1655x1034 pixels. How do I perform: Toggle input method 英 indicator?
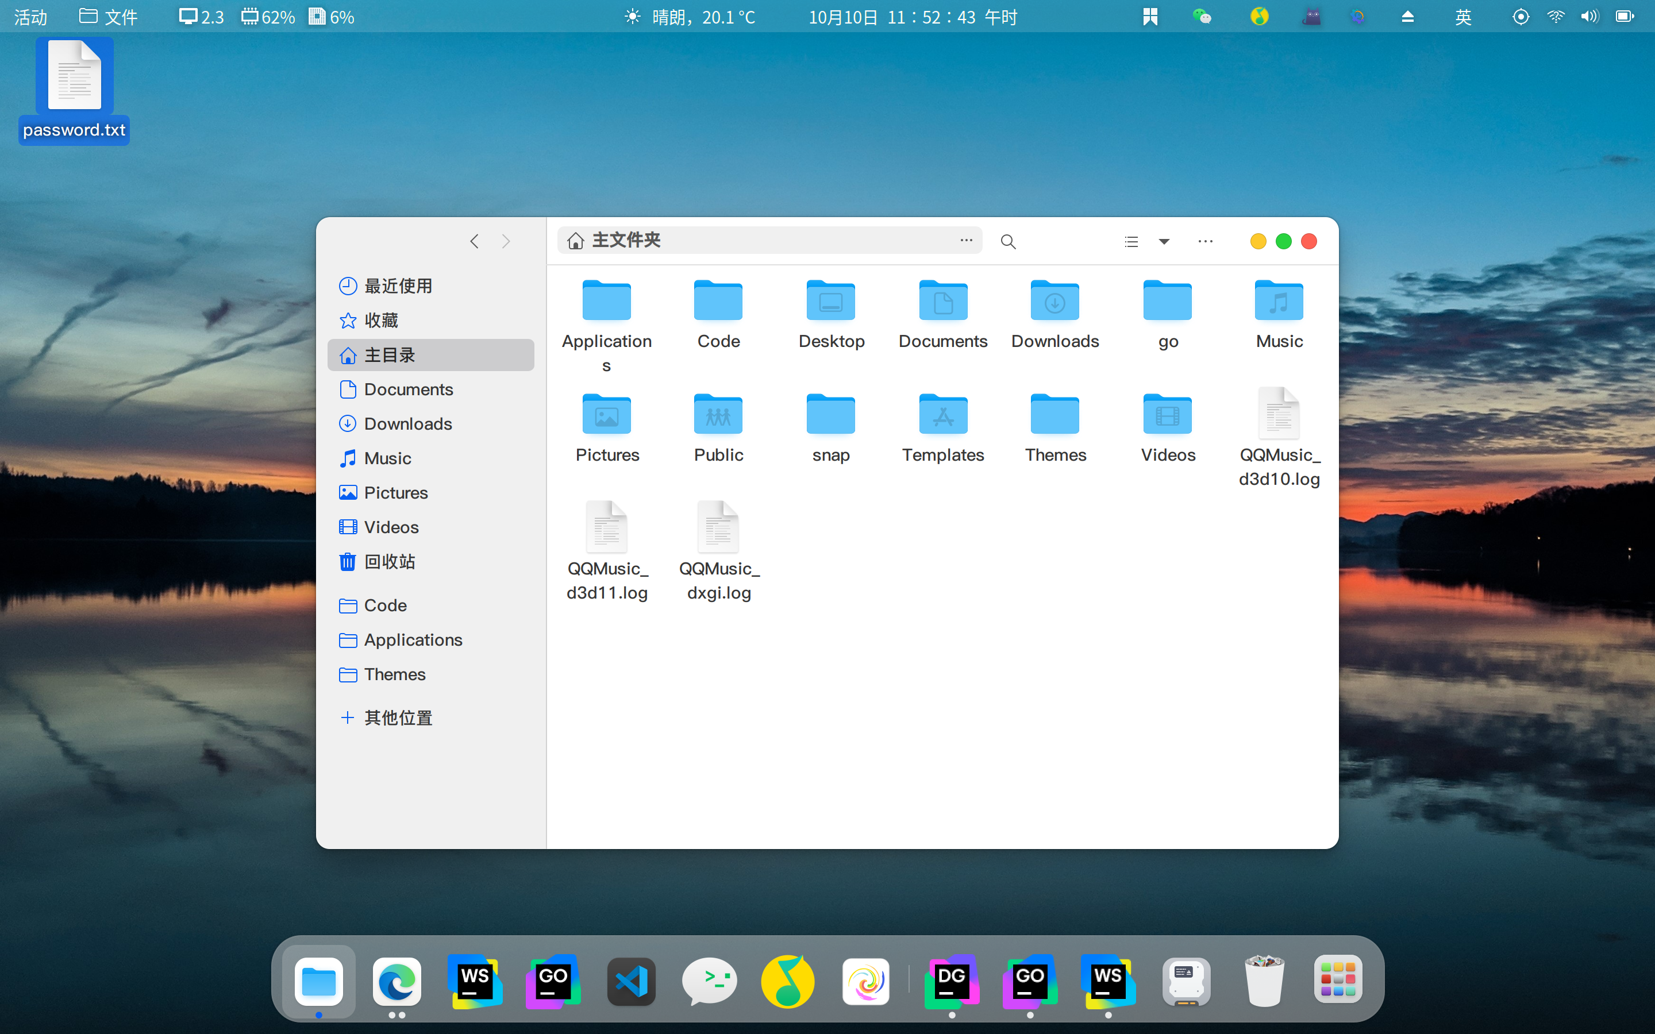tap(1463, 17)
